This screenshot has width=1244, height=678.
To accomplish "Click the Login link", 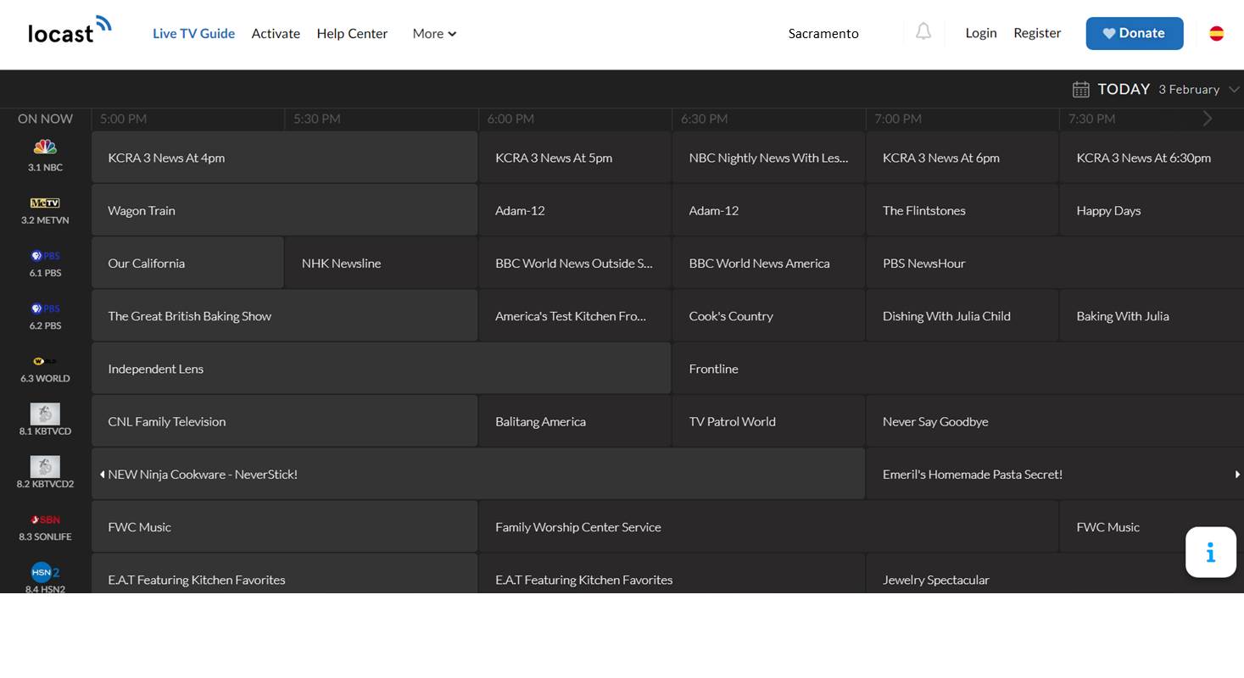I will coord(980,33).
